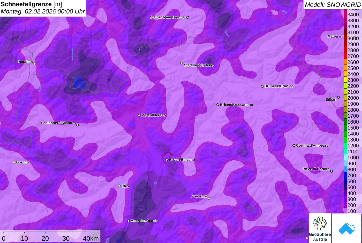Click the Pieve di Cadore marker
The height and width of the screenshot is (243, 362).
331,171
